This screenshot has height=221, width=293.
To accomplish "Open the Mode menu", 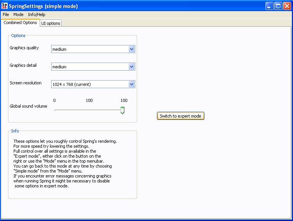I will click(18, 15).
